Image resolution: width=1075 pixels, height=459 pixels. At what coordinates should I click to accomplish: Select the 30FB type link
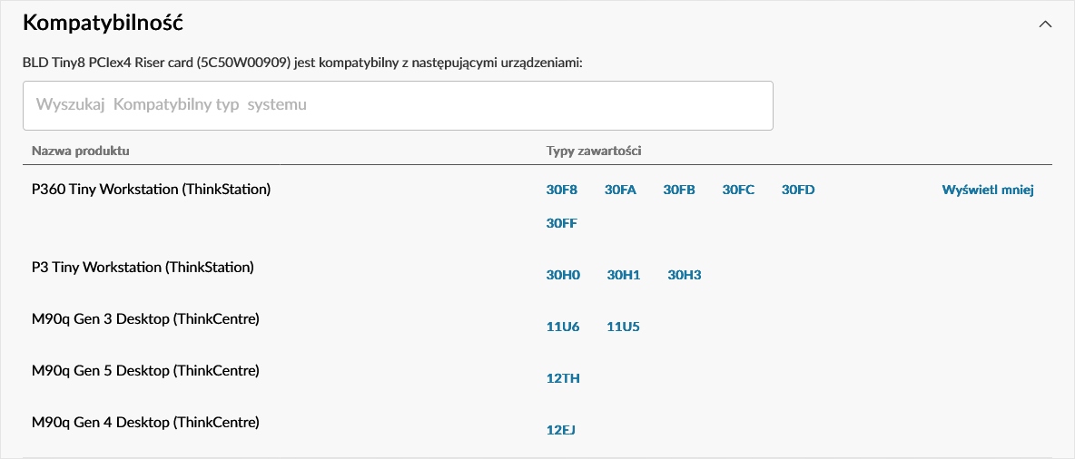click(679, 190)
